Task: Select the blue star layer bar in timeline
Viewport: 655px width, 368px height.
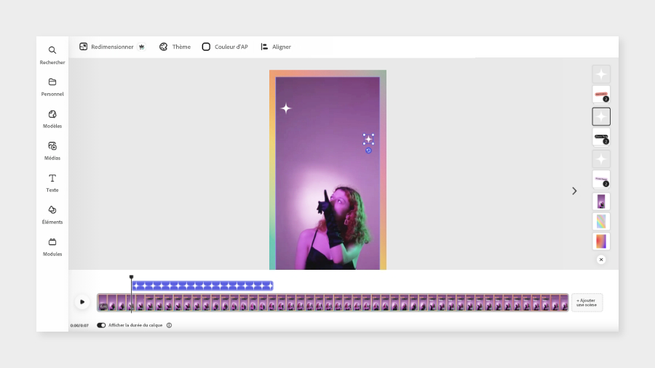Action: (x=202, y=286)
